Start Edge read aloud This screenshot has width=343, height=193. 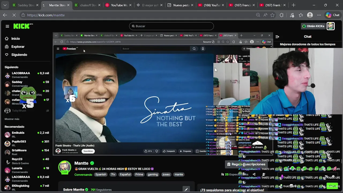[x=265, y=15]
